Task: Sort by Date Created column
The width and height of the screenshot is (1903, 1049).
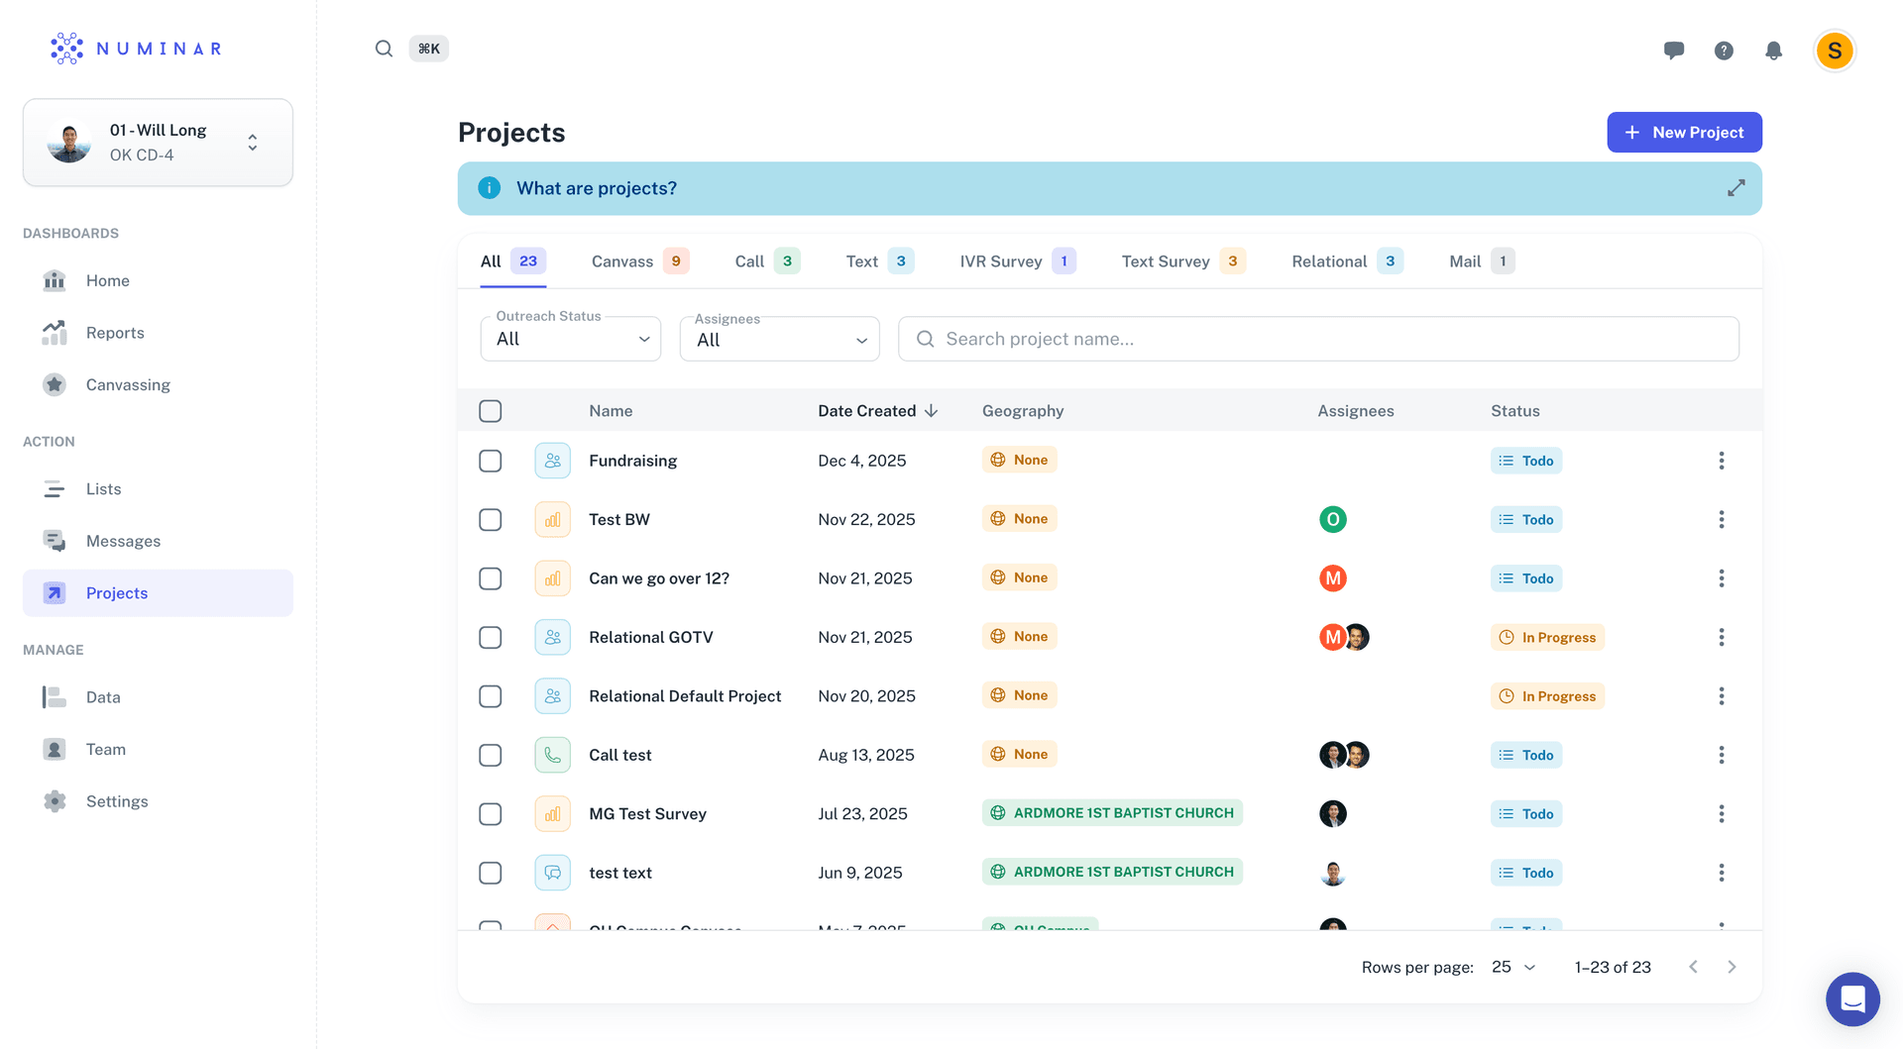Action: click(x=877, y=411)
